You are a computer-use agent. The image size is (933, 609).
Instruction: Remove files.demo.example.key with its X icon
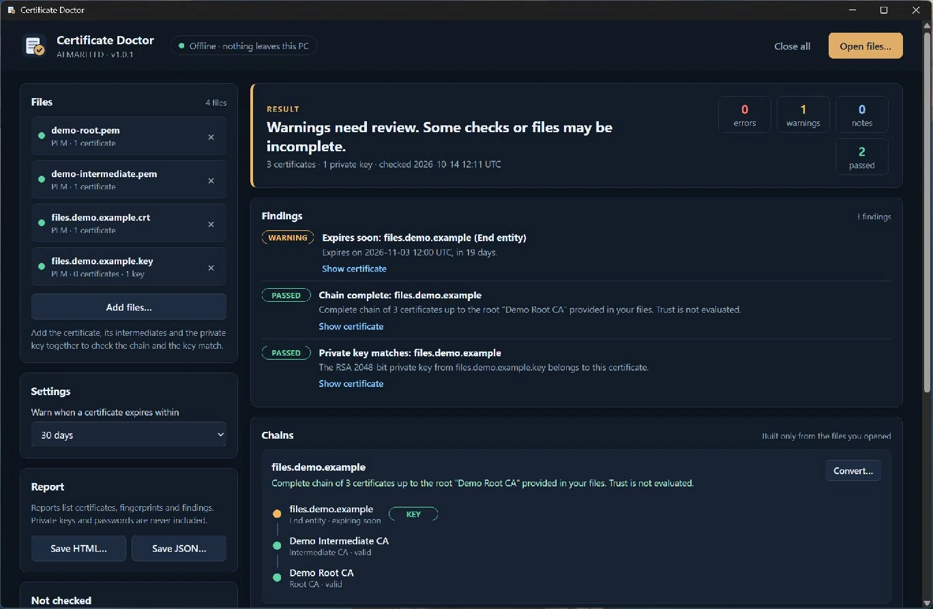tap(211, 268)
